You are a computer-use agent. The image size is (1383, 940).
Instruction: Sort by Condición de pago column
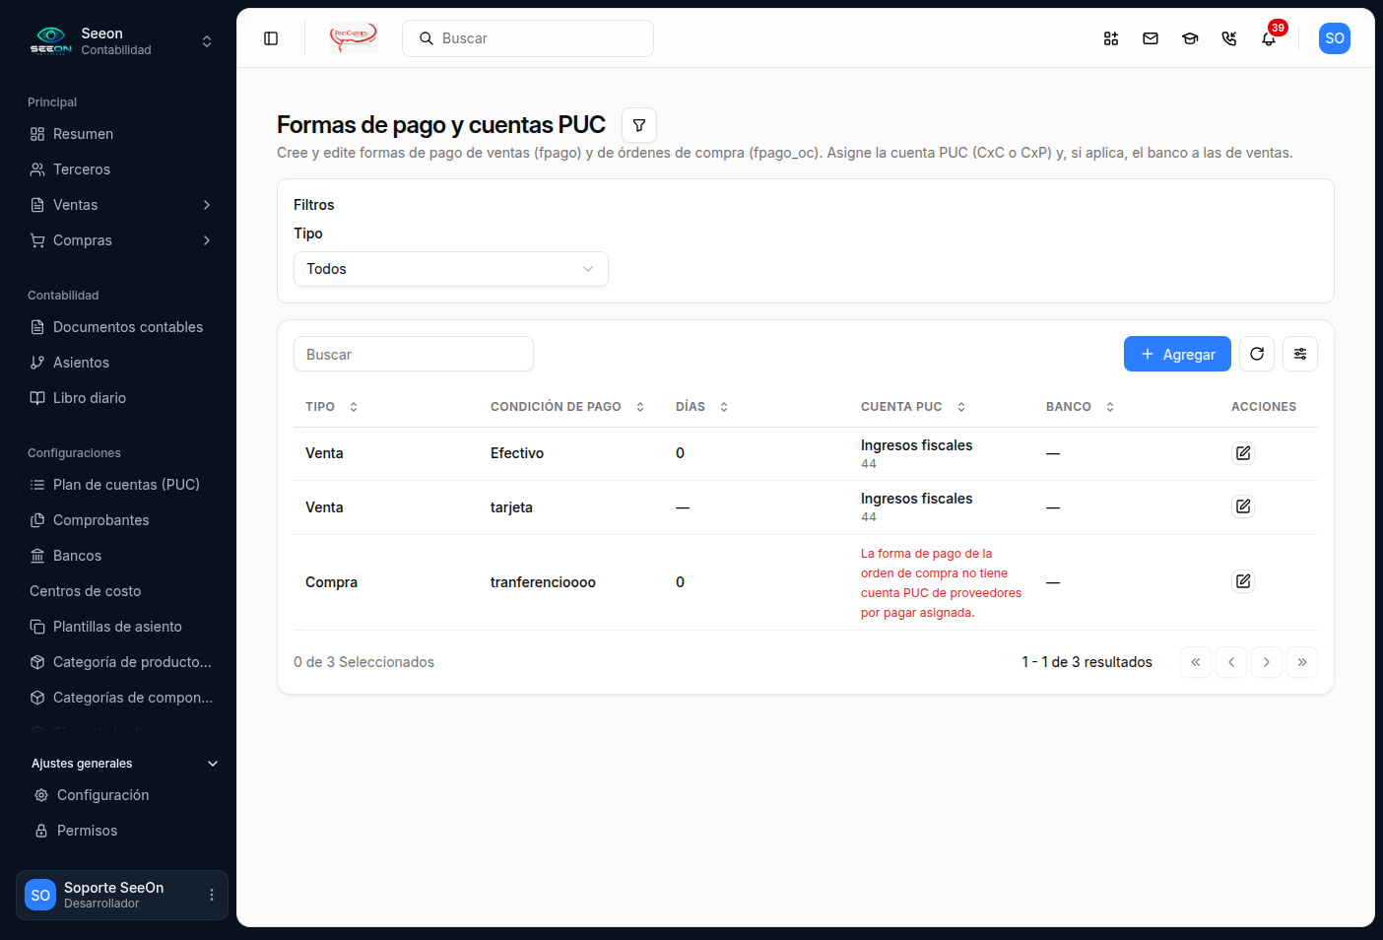click(x=567, y=407)
